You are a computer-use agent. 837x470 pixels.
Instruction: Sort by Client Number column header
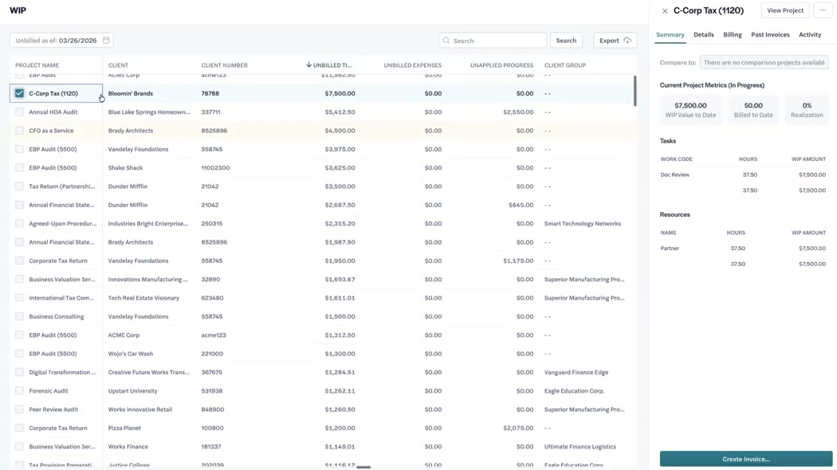click(224, 65)
